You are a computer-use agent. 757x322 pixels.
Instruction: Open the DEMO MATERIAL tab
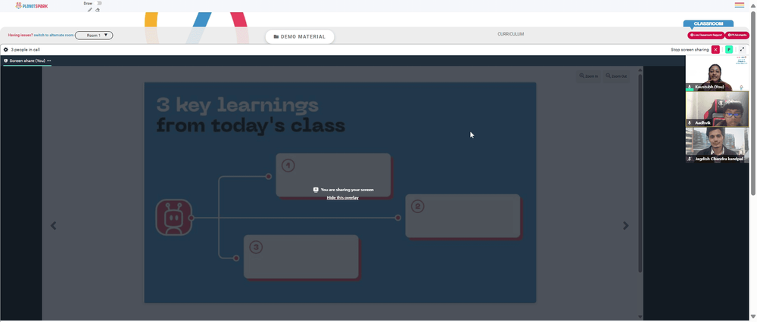(x=299, y=36)
